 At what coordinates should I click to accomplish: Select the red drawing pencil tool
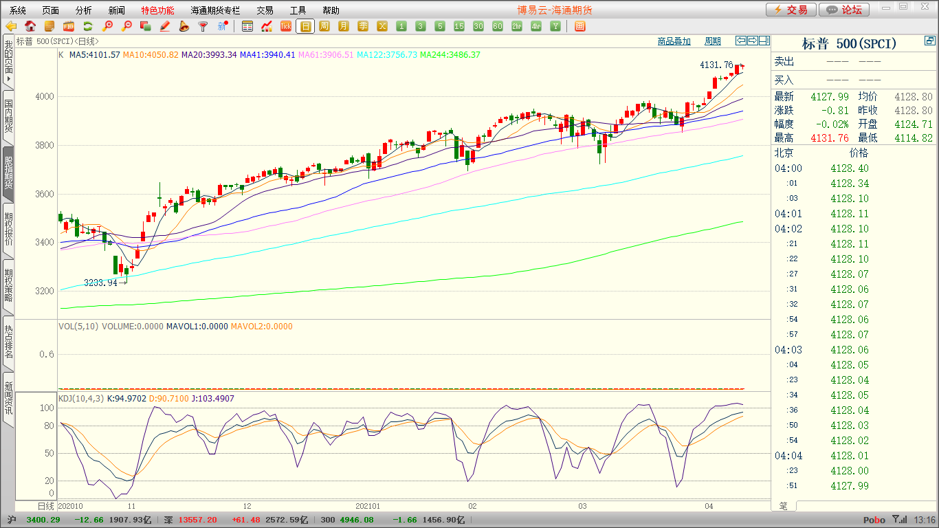tap(164, 26)
